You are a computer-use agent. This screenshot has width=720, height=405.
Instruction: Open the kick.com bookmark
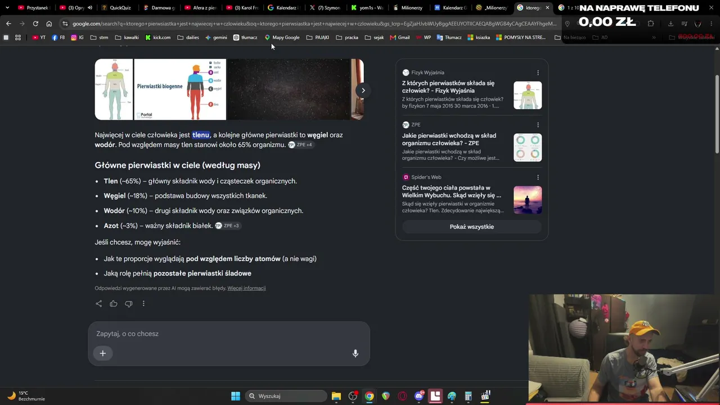(x=157, y=38)
